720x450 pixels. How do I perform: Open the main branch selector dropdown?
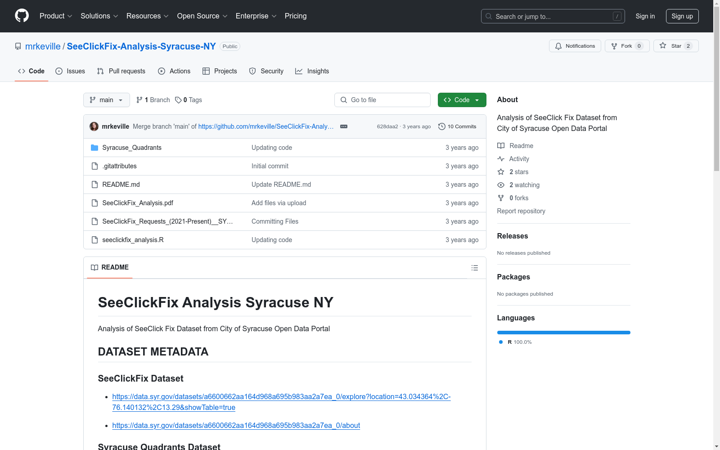point(107,100)
